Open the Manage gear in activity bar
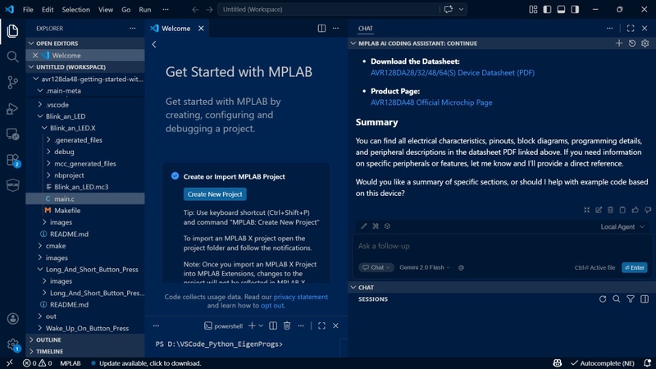 pos(12,344)
